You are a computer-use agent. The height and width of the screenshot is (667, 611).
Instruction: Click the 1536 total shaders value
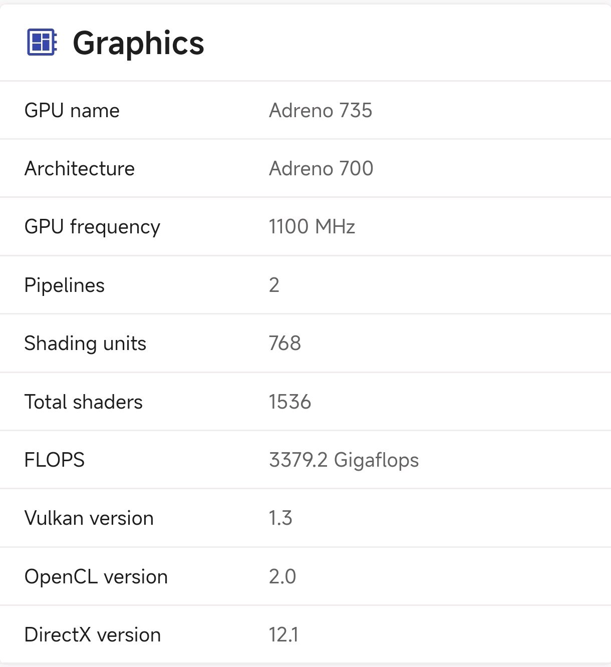coord(290,402)
